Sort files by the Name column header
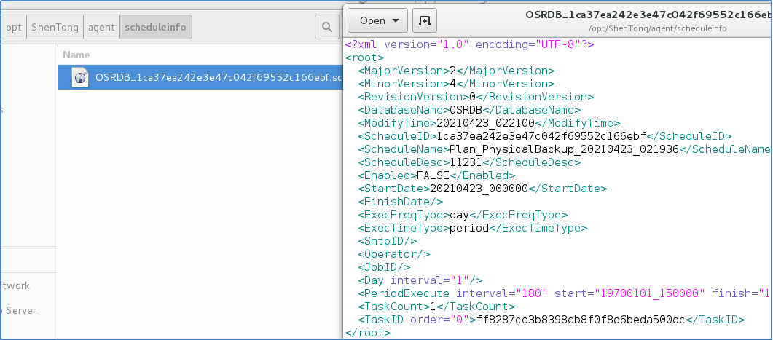Image resolution: width=773 pixels, height=340 pixels. tap(76, 55)
